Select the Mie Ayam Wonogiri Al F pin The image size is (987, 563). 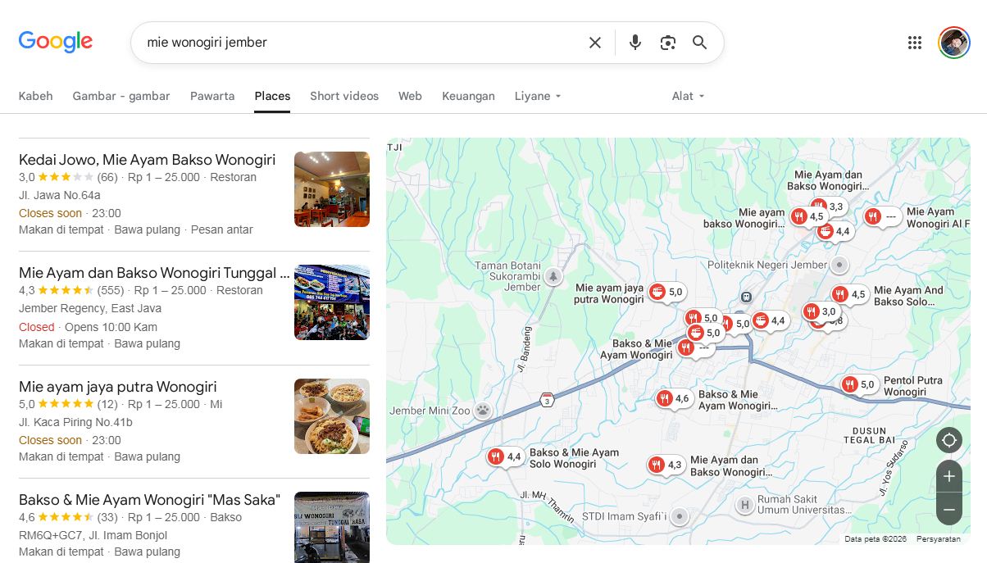[x=873, y=216]
